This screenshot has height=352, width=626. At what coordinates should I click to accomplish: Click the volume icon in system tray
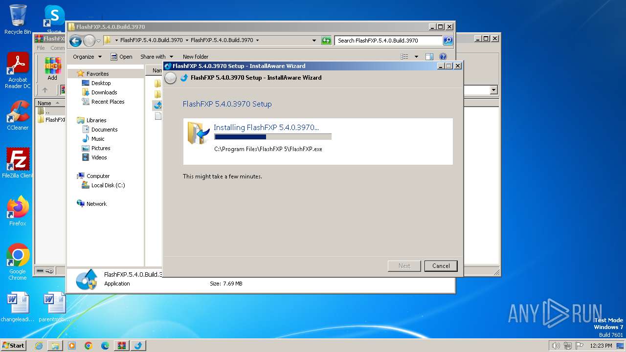pos(556,346)
